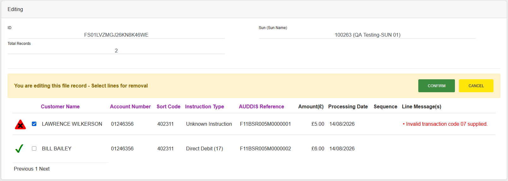This screenshot has height=181, width=508.
Task: Click Lawrence Wilkerson's processing date 14/08/2026
Action: click(342, 124)
